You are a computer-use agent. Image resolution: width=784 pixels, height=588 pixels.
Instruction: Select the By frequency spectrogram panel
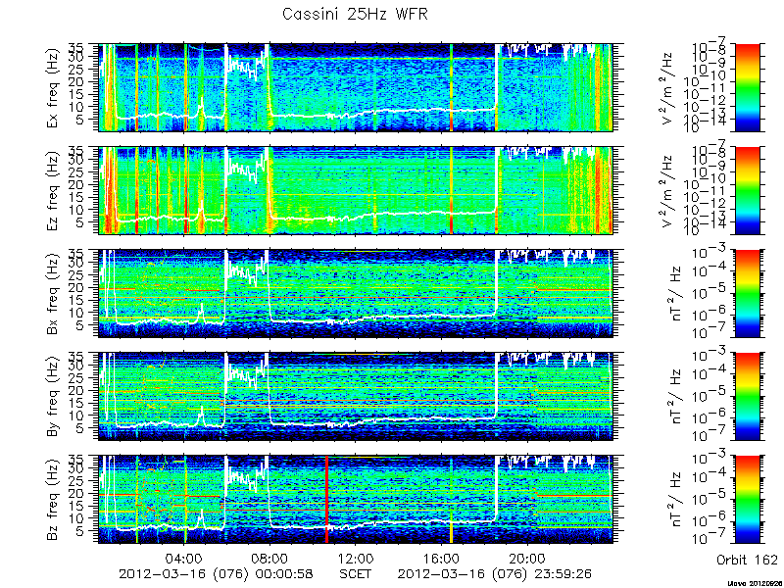(x=356, y=397)
